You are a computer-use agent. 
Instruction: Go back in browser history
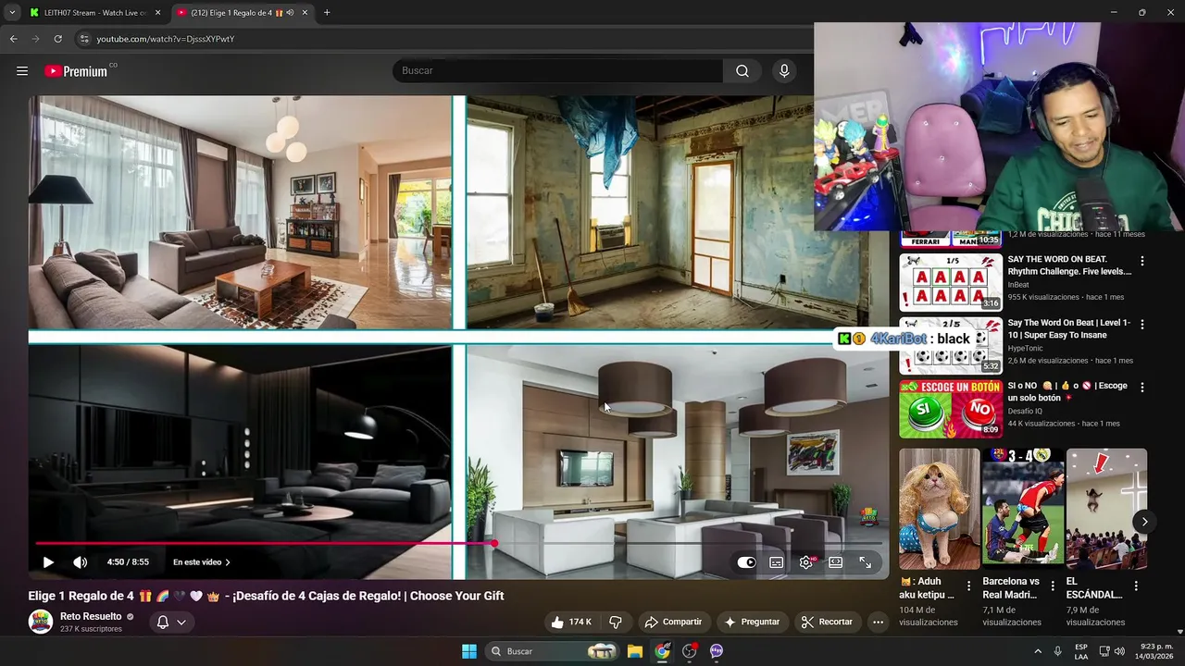[x=13, y=39]
